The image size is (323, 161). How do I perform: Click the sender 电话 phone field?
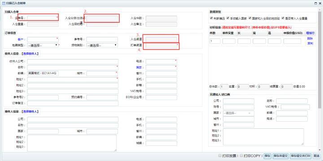pos(161,119)
